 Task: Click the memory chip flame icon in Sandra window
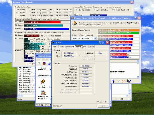pyautogui.click(x=74, y=24)
